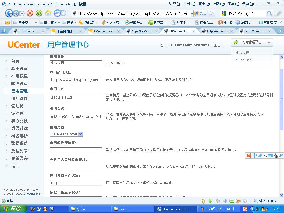Image resolution: width=284 pixels, height=213 pixels.
Task: Click the Windows 开始 start button
Action: tap(13, 209)
